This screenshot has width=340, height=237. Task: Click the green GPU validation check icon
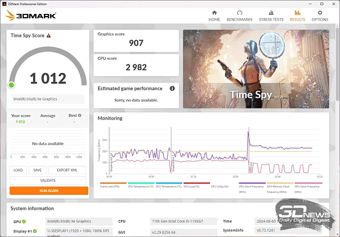tap(24, 222)
